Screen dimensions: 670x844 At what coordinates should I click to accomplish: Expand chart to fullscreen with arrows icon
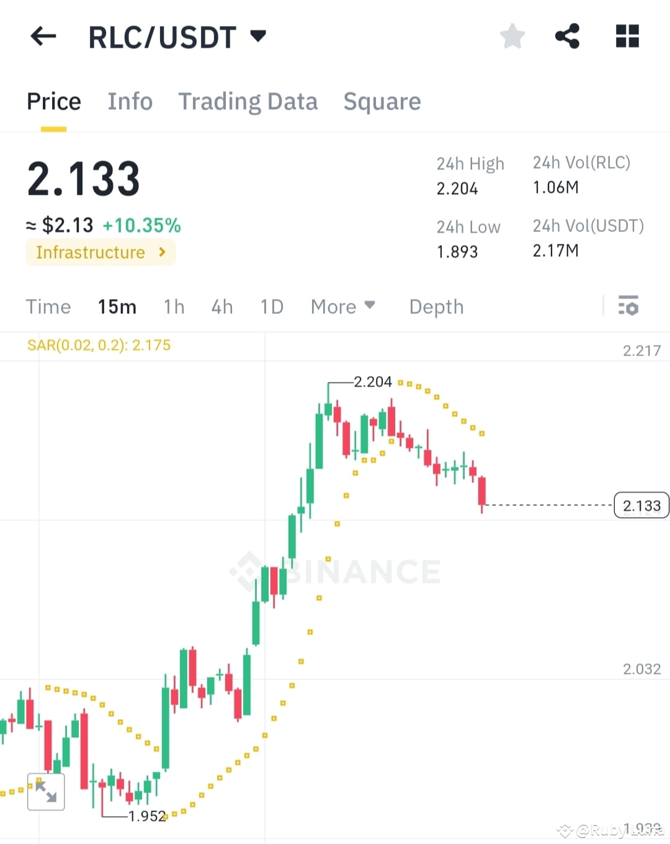(x=47, y=791)
